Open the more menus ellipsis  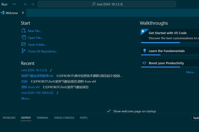14,4
